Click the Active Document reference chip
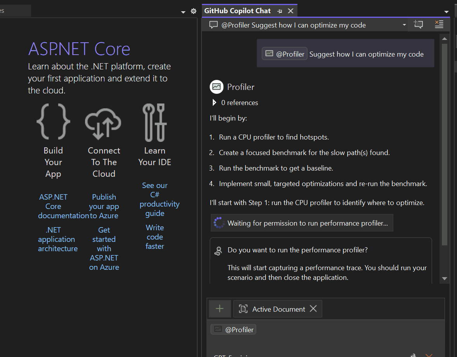The width and height of the screenshot is (457, 357). 278,309
